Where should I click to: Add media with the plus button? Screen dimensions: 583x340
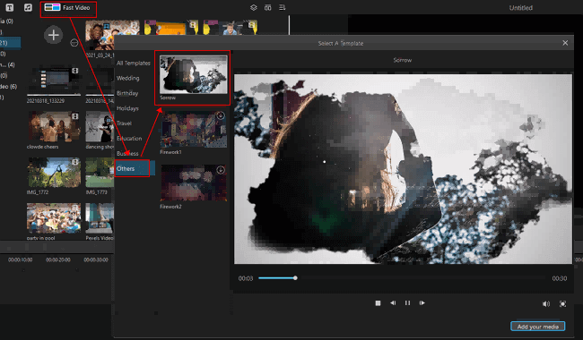click(53, 35)
